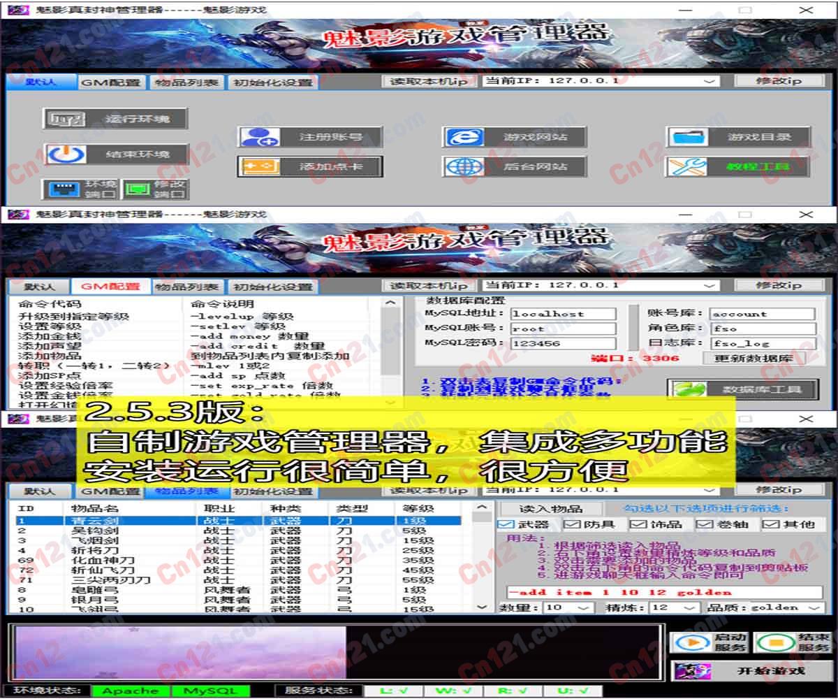
Task: Uncheck the 防具 filter checkbox
Action: [572, 524]
